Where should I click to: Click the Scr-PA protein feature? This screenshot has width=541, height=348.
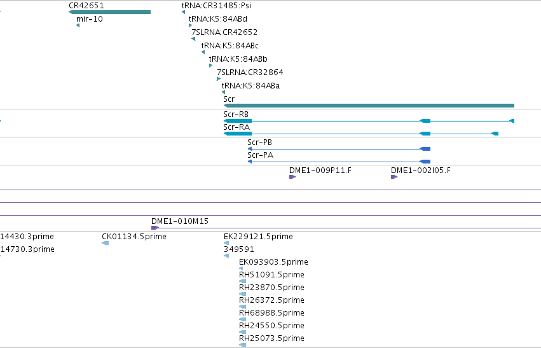pyautogui.click(x=339, y=162)
